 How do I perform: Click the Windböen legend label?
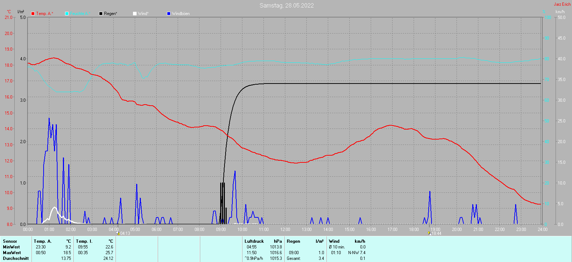tap(181, 14)
